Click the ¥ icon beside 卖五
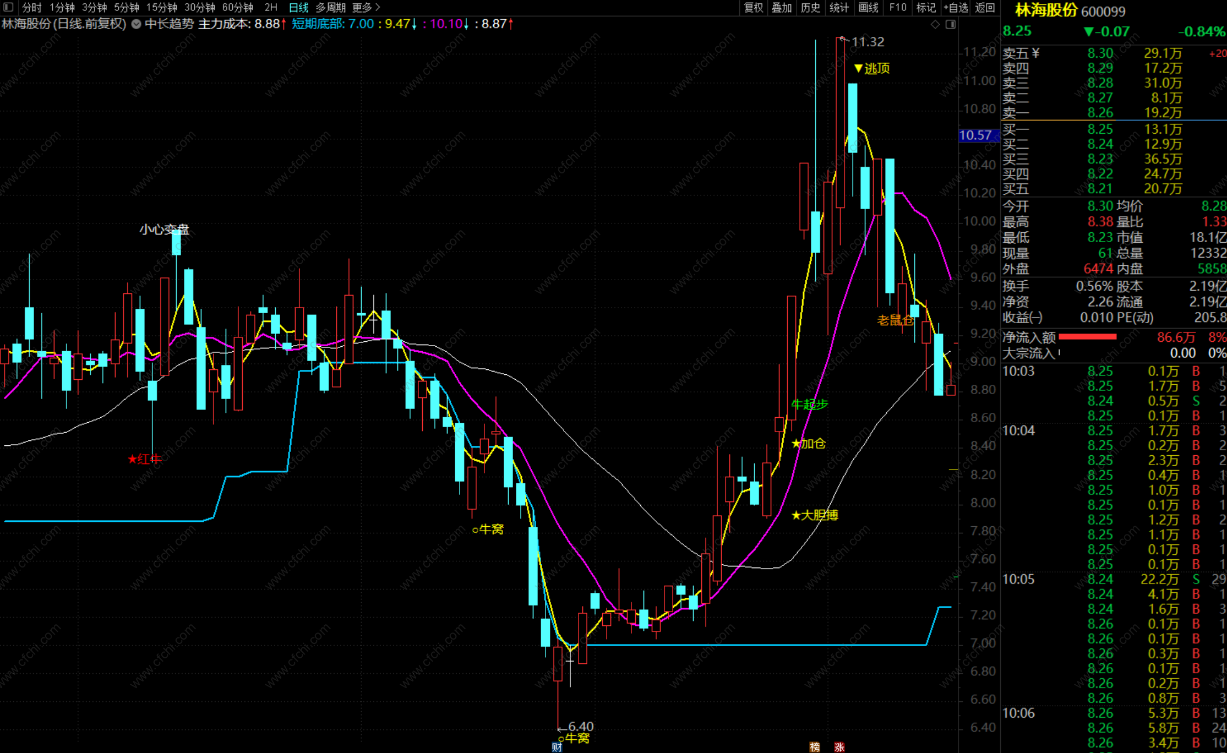 pyautogui.click(x=1035, y=53)
